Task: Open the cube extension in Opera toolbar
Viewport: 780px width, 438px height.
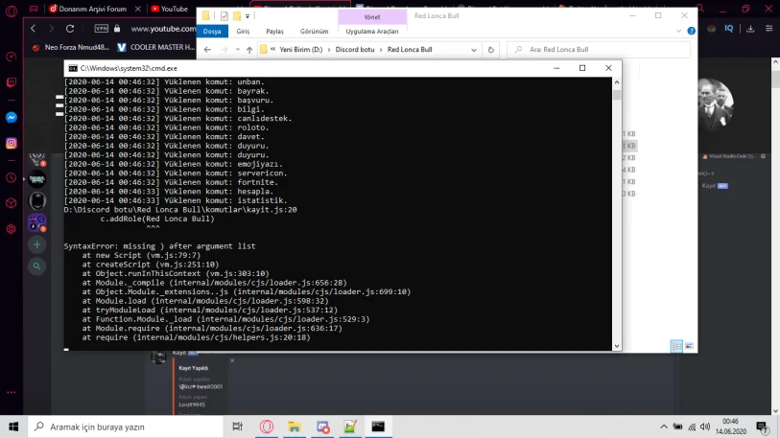Action: (711, 29)
